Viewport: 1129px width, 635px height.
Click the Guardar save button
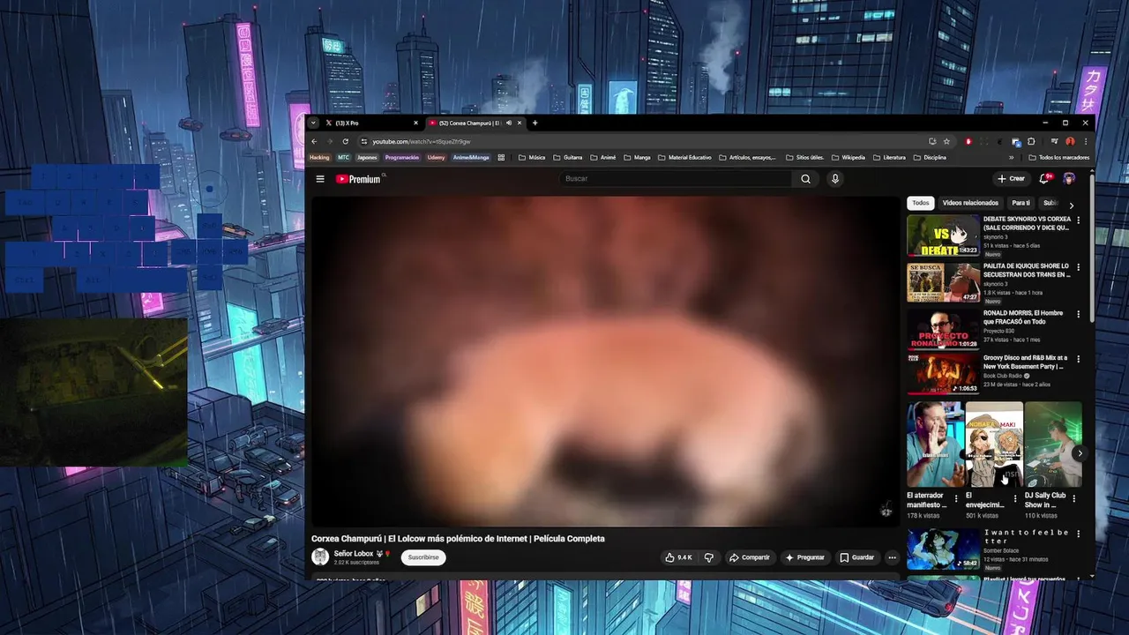pos(856,557)
